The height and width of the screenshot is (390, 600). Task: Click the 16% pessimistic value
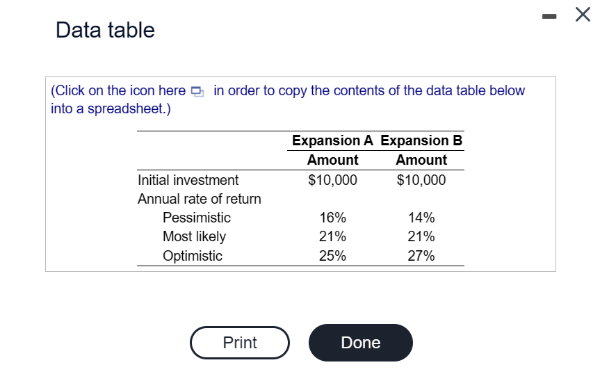click(332, 218)
